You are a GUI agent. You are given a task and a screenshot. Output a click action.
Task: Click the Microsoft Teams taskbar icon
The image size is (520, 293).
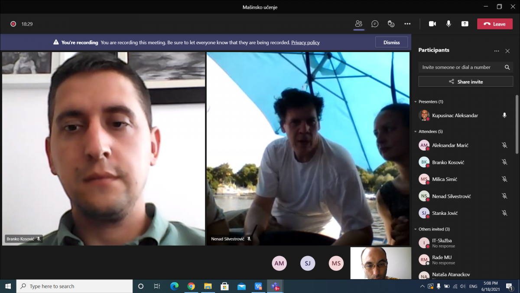click(275, 286)
